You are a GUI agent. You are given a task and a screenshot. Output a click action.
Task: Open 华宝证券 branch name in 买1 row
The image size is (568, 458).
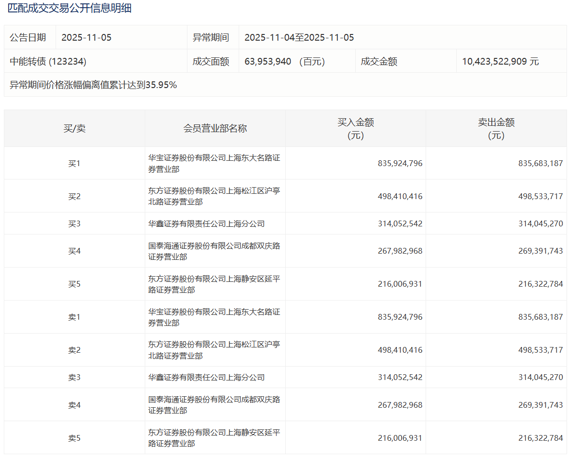click(x=214, y=163)
